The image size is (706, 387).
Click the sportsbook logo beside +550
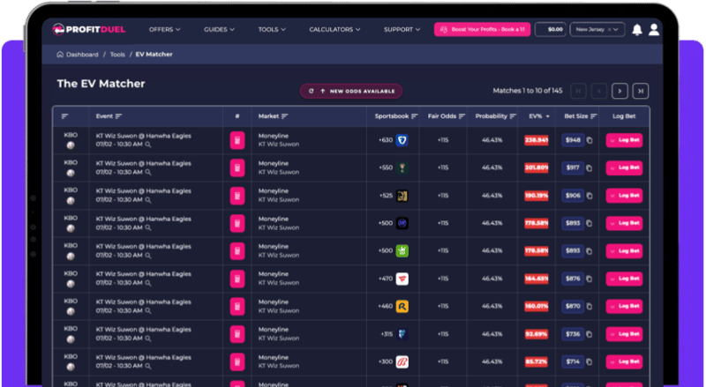(x=402, y=167)
